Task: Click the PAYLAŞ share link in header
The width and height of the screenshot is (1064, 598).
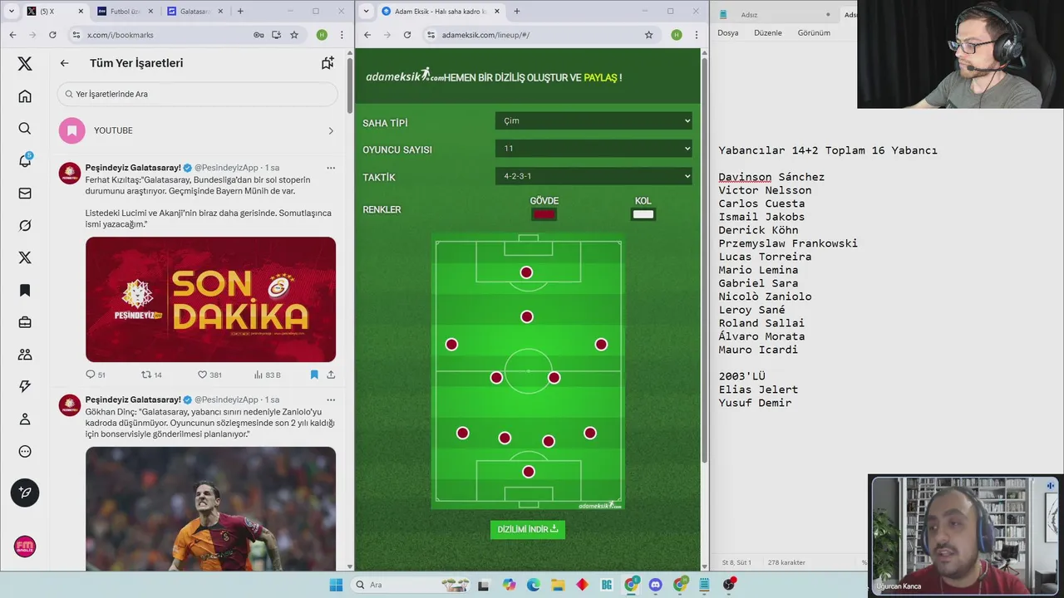Action: [600, 77]
